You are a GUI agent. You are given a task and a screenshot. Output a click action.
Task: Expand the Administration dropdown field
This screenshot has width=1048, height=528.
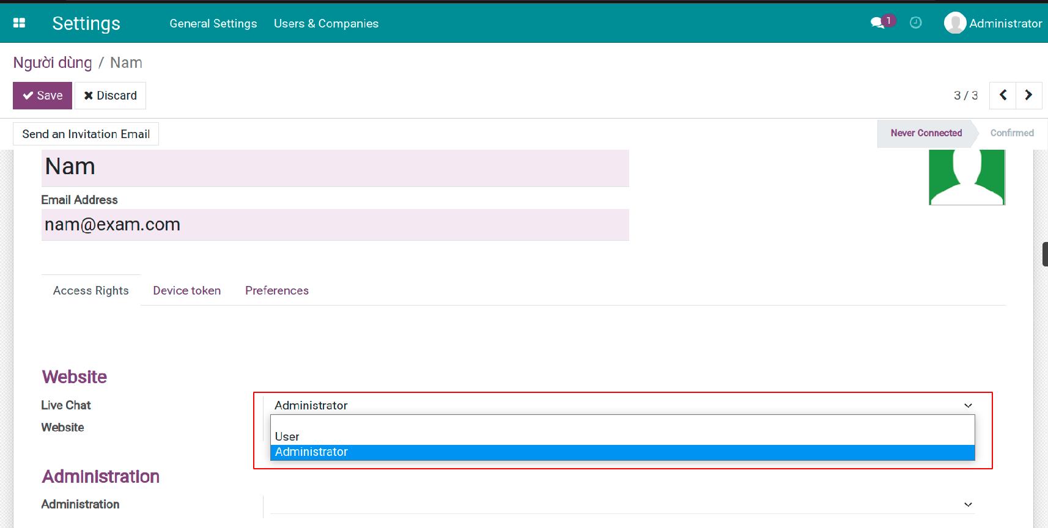tap(622, 504)
